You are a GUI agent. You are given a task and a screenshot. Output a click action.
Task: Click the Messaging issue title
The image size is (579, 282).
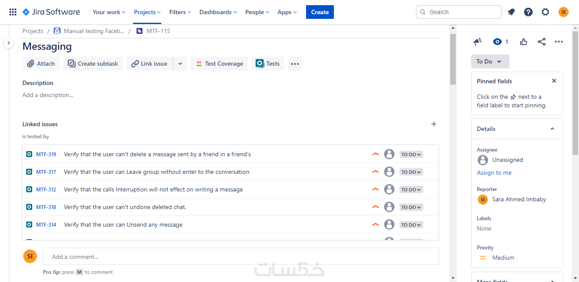(47, 46)
